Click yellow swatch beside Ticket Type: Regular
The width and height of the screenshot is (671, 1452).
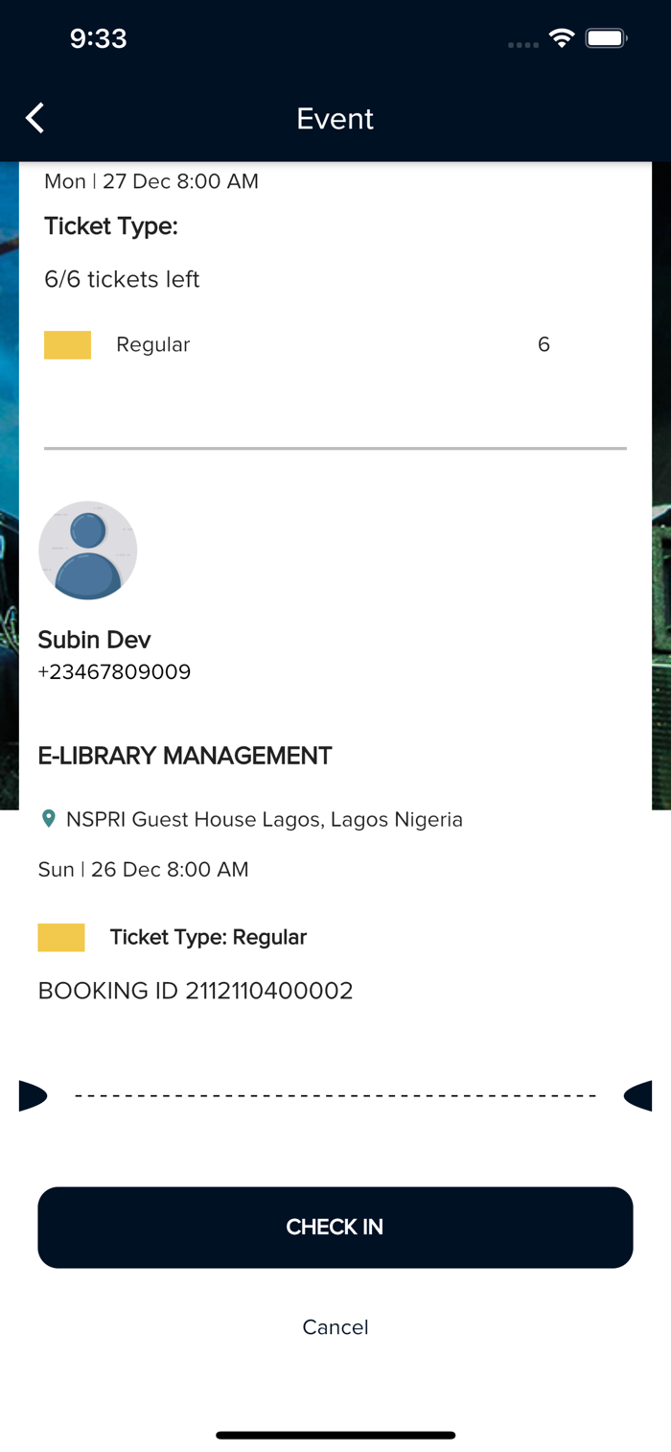61,937
